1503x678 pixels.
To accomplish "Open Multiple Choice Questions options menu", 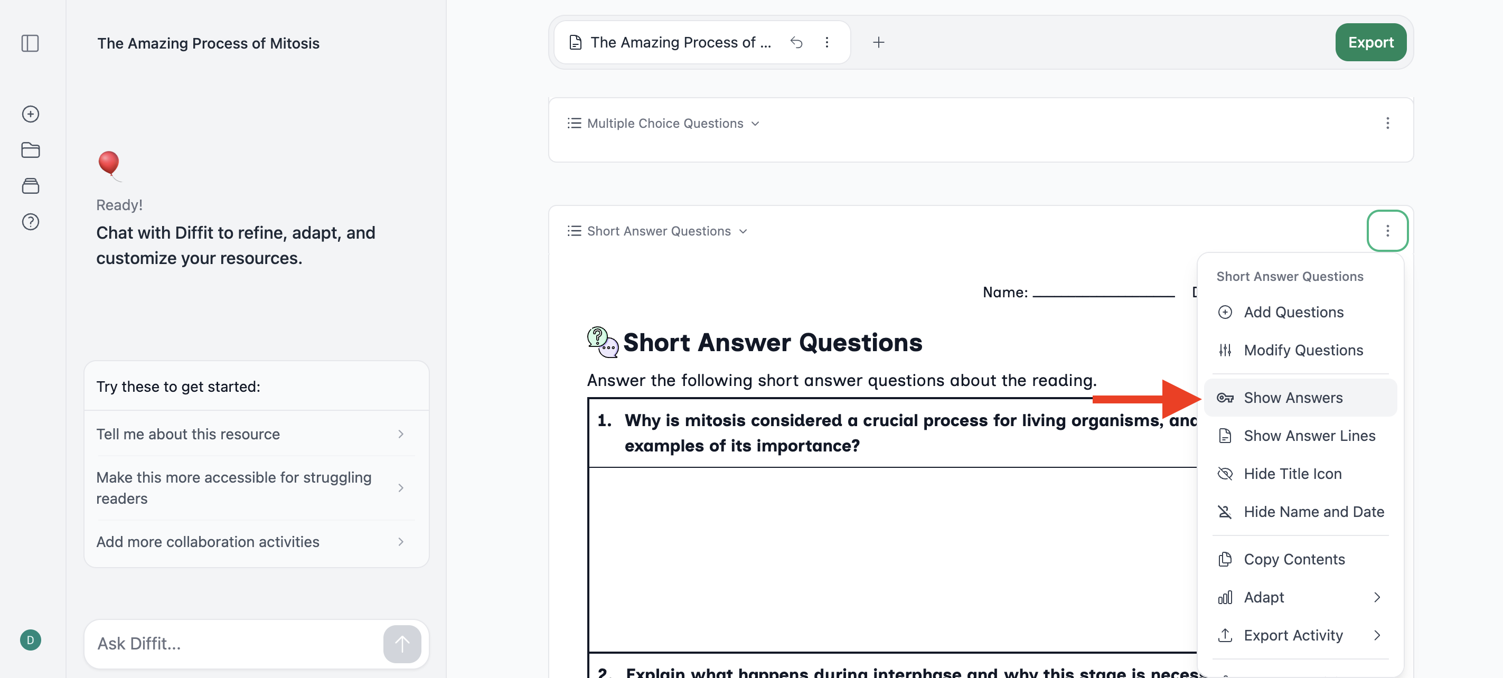I will (x=1387, y=123).
